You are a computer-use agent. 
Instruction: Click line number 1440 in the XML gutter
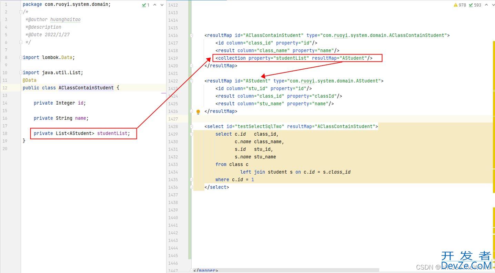(x=173, y=217)
